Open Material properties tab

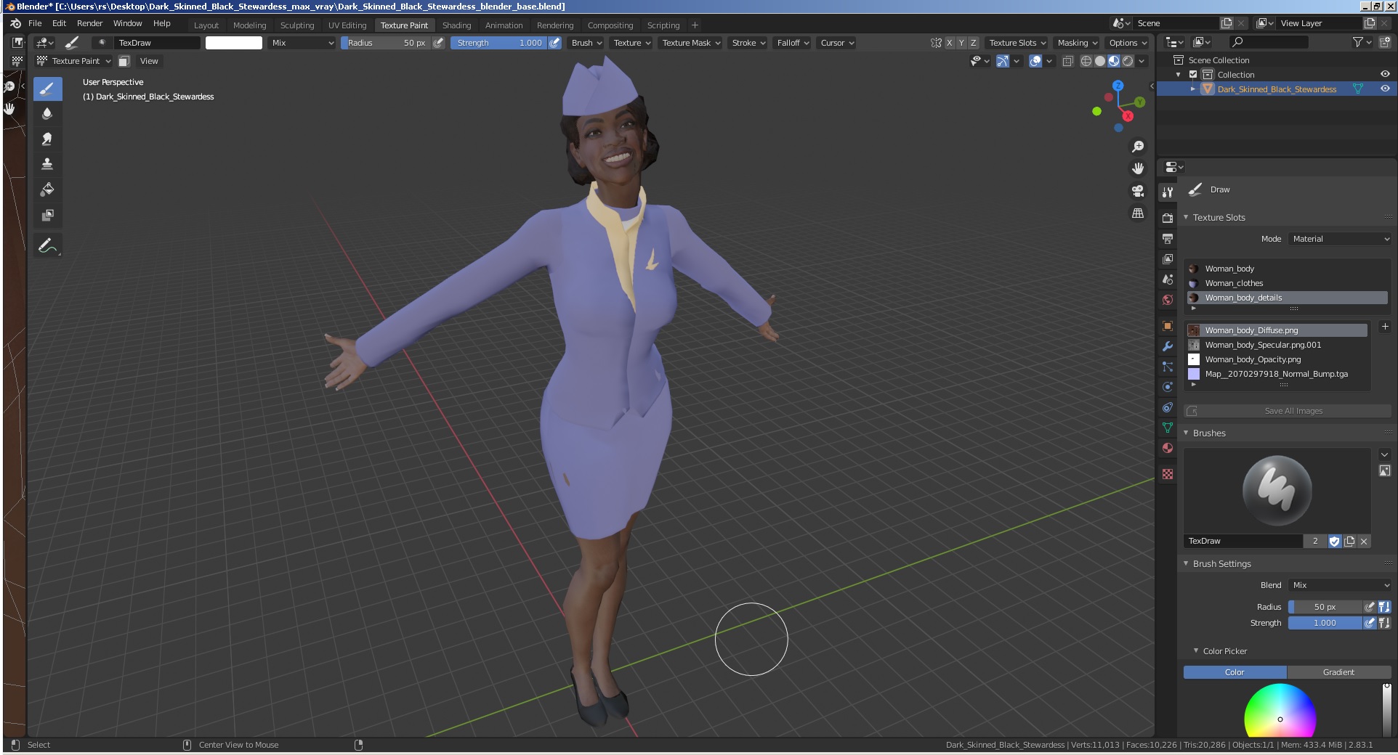(1168, 448)
